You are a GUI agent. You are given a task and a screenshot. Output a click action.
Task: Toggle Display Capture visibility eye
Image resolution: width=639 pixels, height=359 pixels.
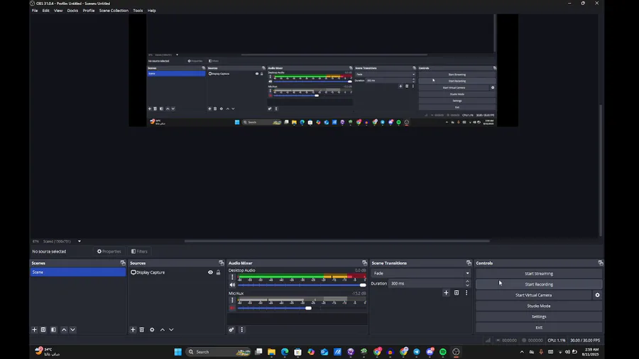click(210, 272)
